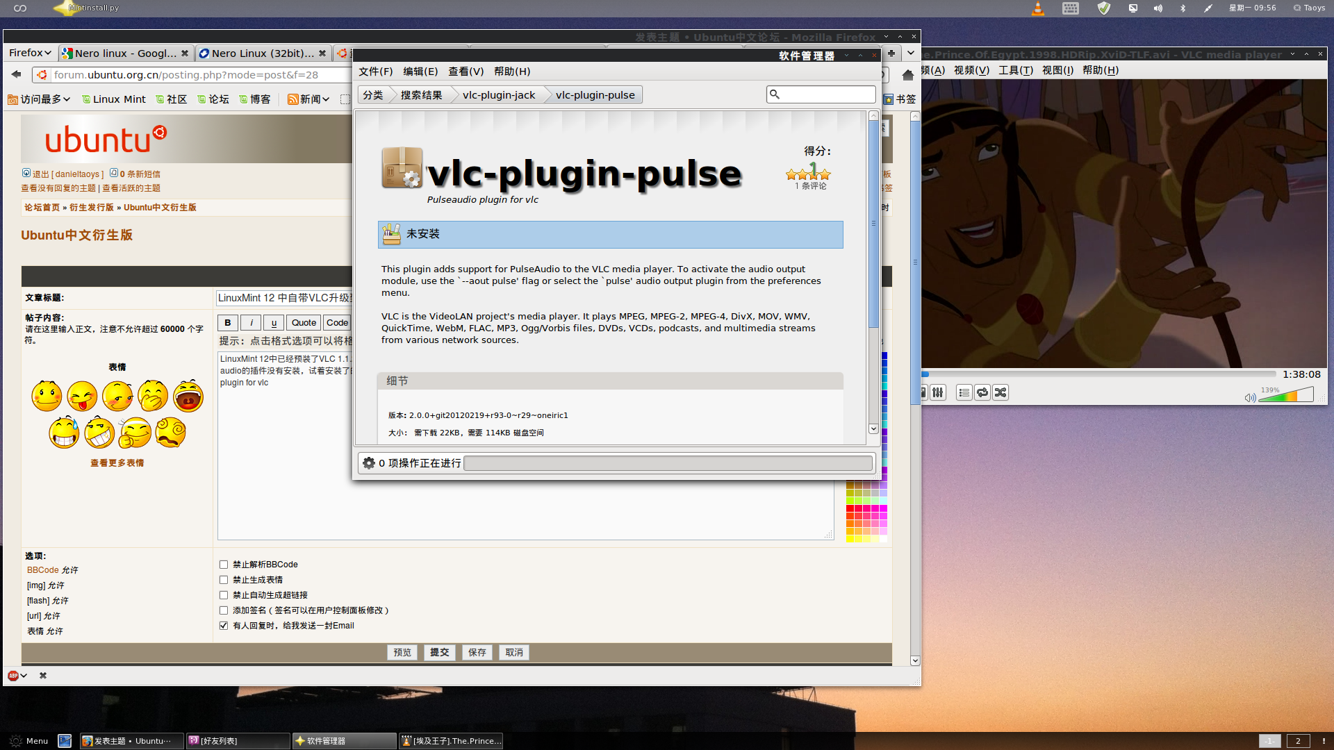This screenshot has height=750, width=1334.
Task: Open 编辑(E) menu in Software Manager
Action: point(420,72)
